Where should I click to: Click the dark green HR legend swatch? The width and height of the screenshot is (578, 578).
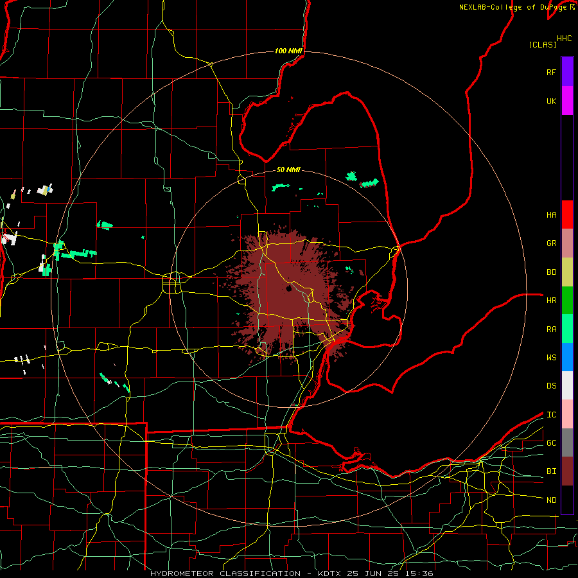pyautogui.click(x=567, y=301)
